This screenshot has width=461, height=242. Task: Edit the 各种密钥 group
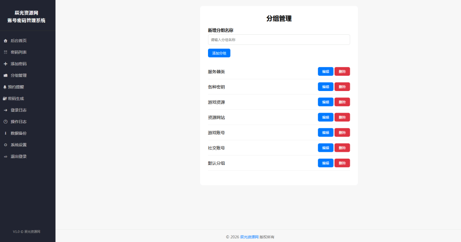325,87
